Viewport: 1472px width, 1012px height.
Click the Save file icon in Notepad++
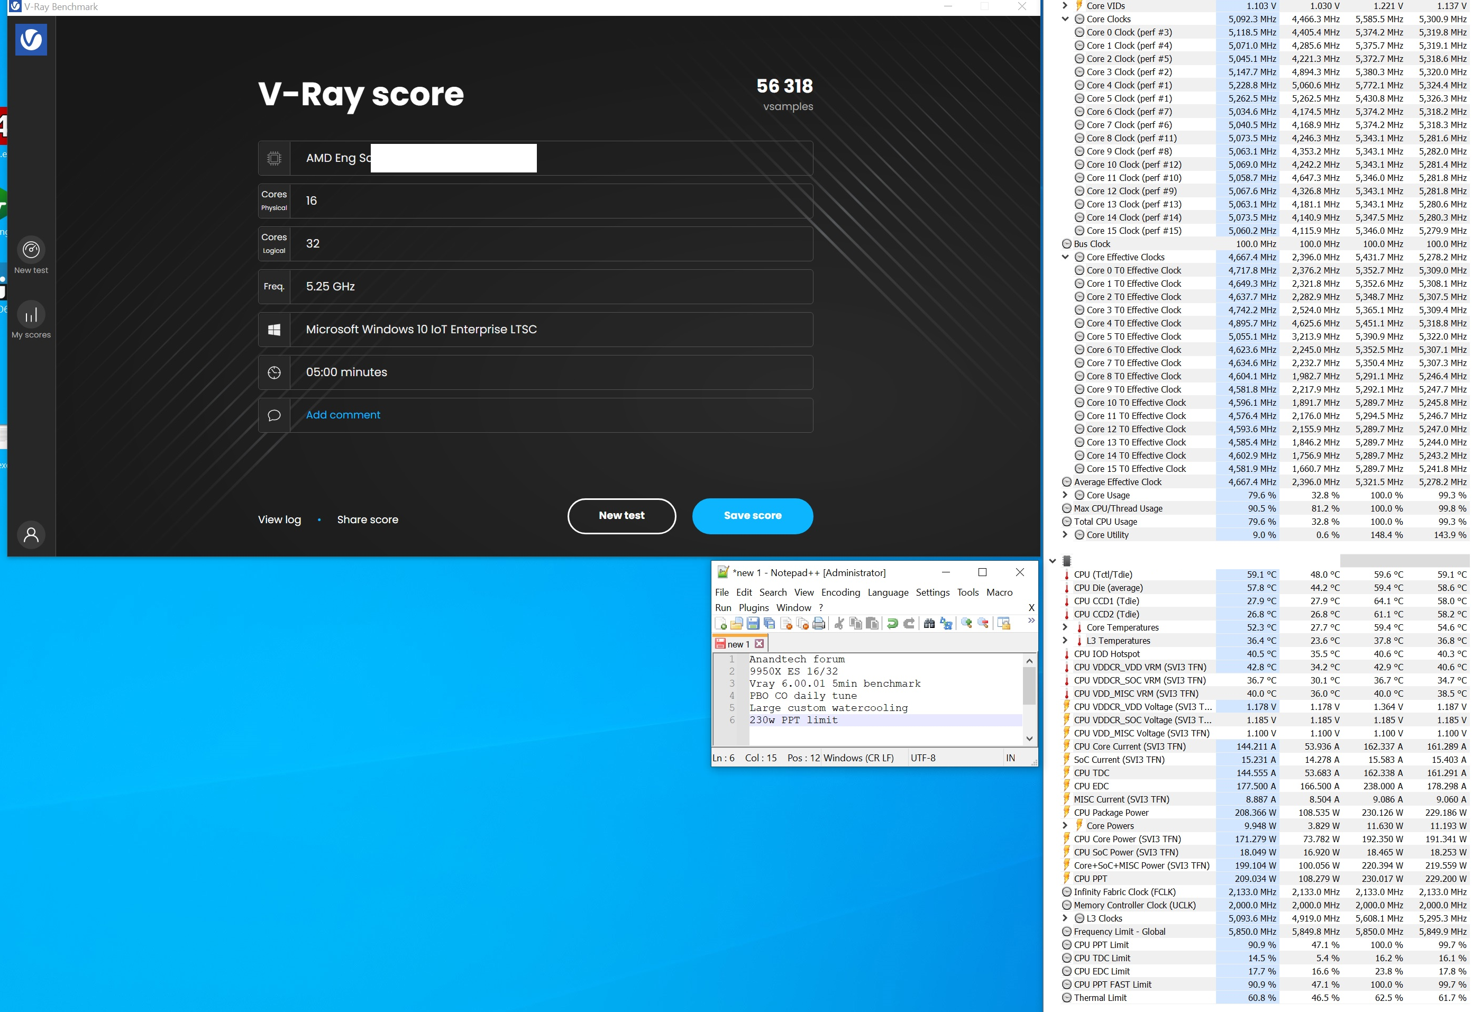click(753, 623)
